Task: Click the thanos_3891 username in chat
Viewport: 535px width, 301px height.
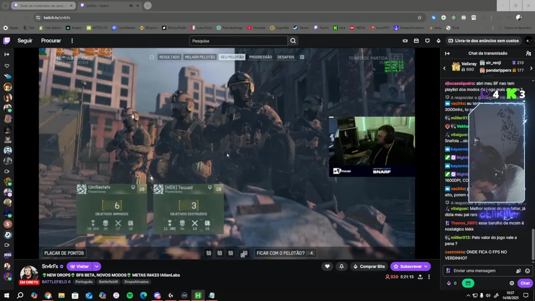Action: click(x=464, y=223)
